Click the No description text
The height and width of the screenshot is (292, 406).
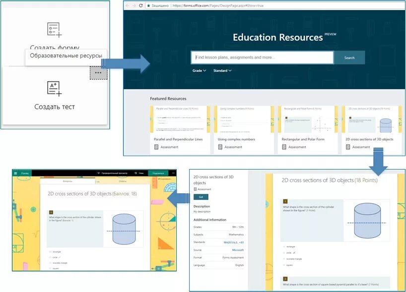pos(202,212)
